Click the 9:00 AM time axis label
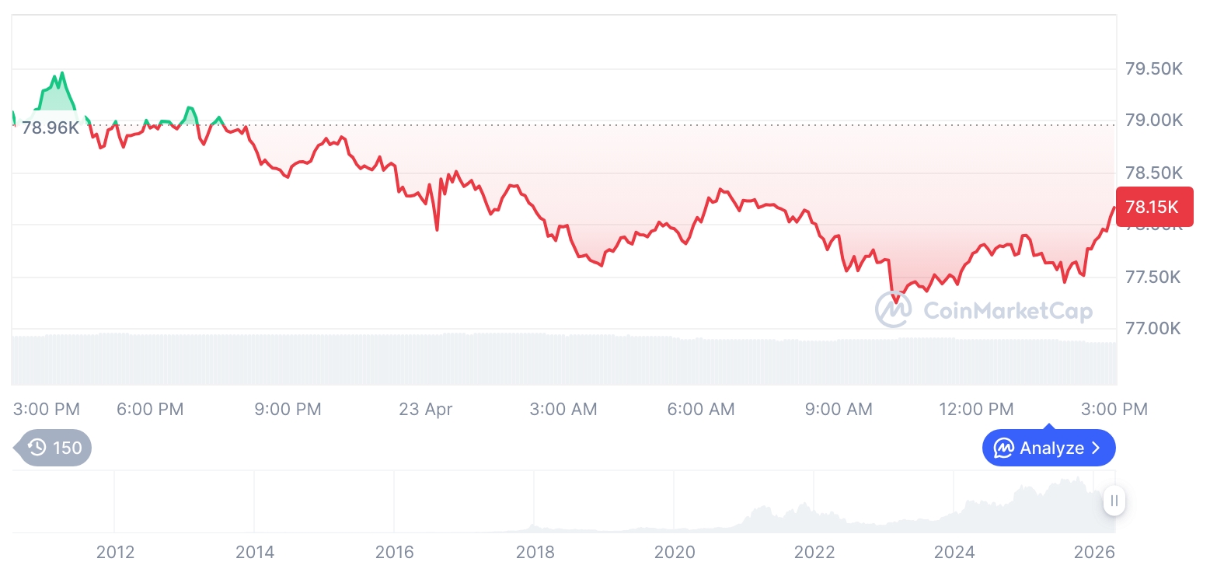This screenshot has width=1217, height=569. click(839, 409)
